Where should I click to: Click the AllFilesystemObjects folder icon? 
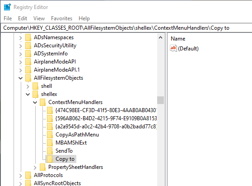click(28, 78)
